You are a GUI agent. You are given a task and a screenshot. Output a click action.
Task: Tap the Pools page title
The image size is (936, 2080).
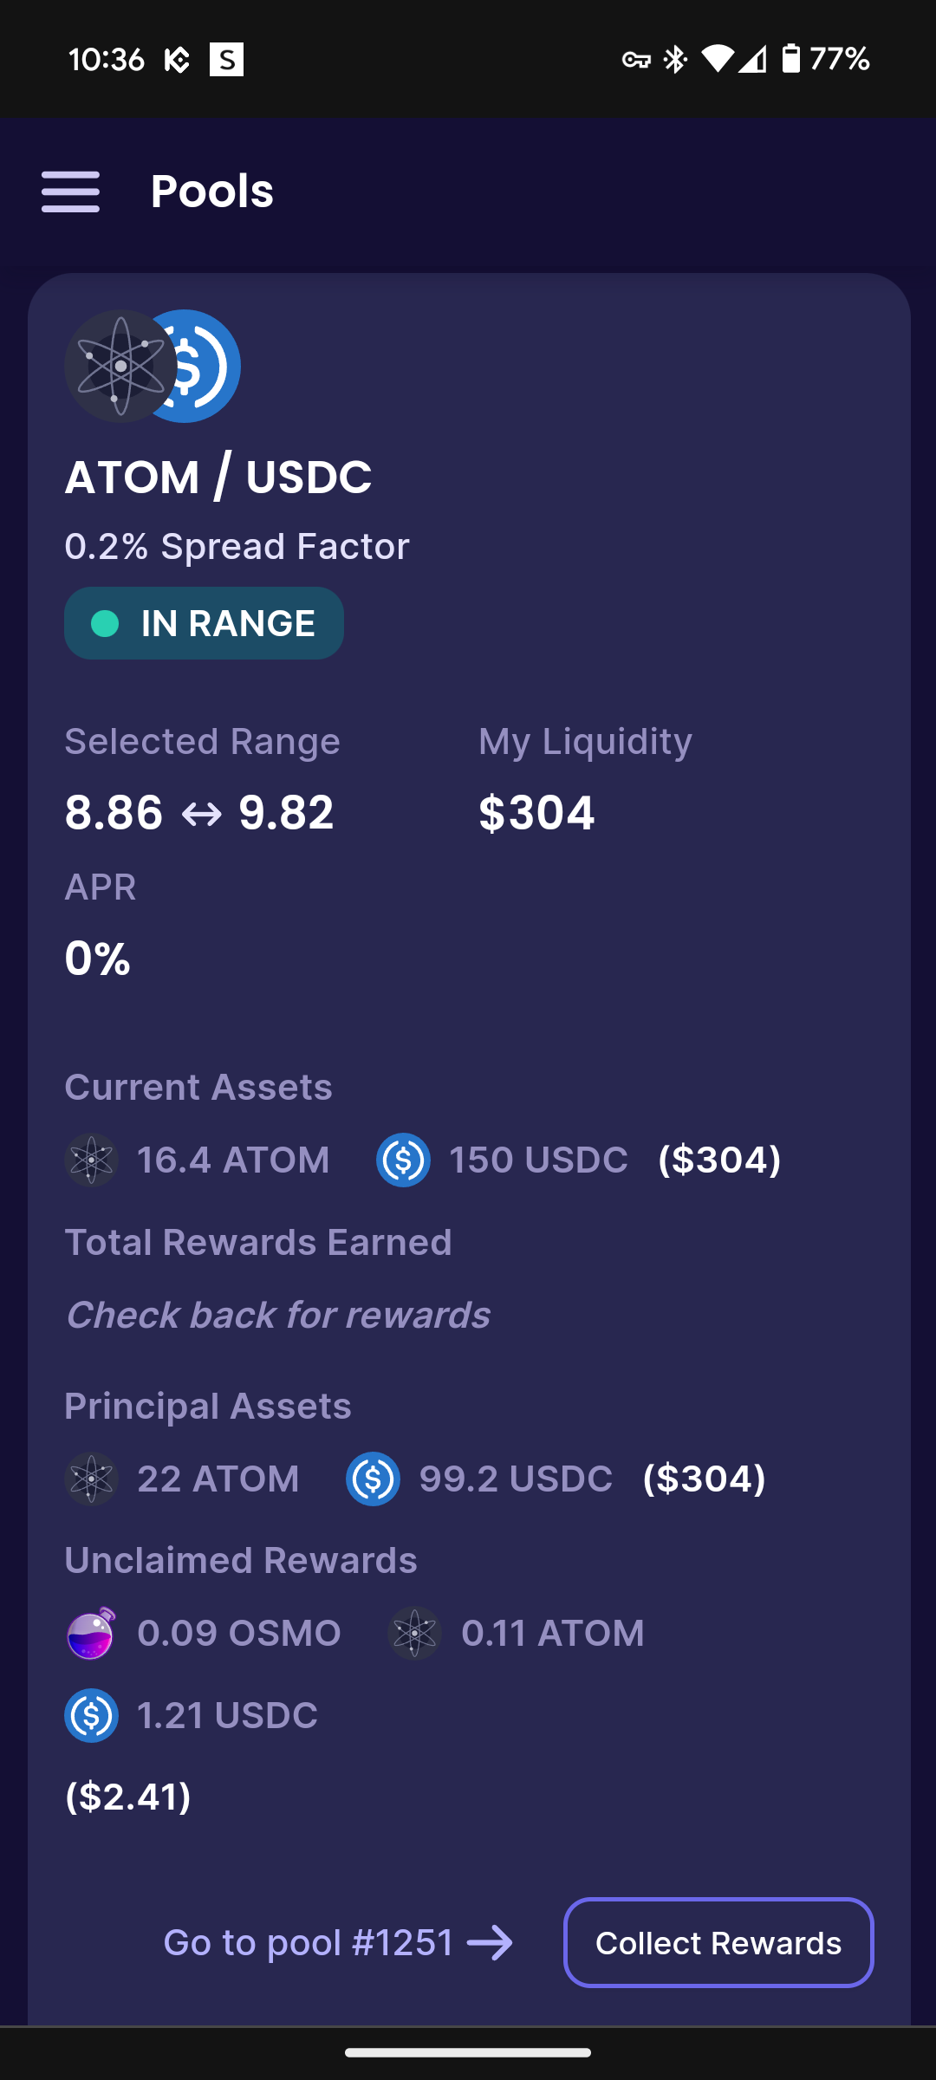[x=212, y=192]
